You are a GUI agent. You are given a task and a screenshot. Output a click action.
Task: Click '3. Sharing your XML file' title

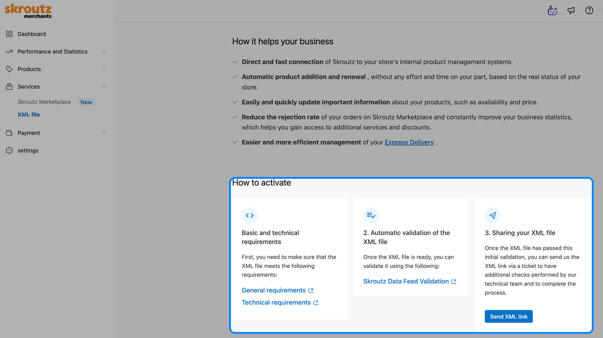pos(520,233)
